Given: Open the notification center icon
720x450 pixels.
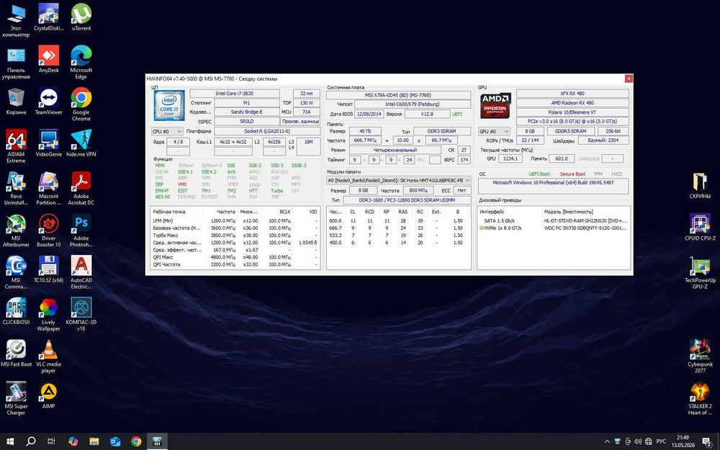Looking at the screenshot, I should tap(707, 442).
